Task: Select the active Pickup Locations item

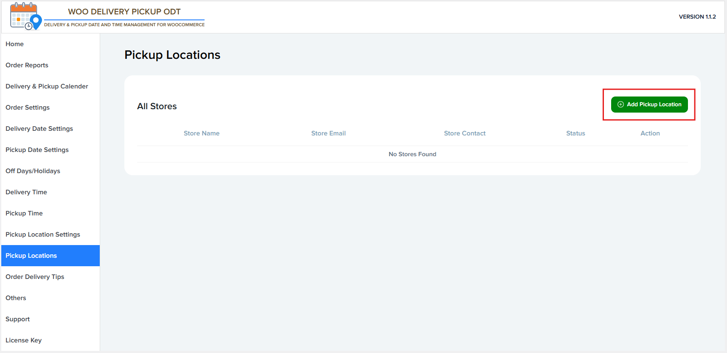Action: [x=31, y=256]
